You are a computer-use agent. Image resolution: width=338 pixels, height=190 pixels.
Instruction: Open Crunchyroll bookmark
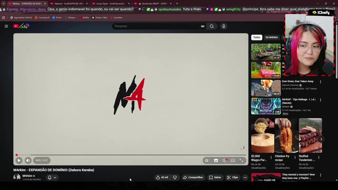[x=42, y=18]
